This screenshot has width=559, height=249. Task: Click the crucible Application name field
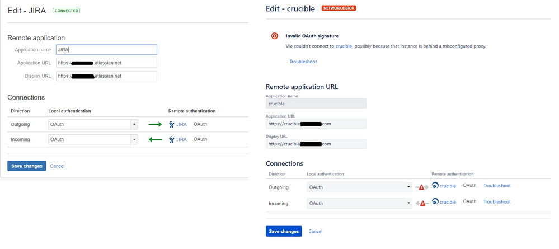(x=316, y=104)
